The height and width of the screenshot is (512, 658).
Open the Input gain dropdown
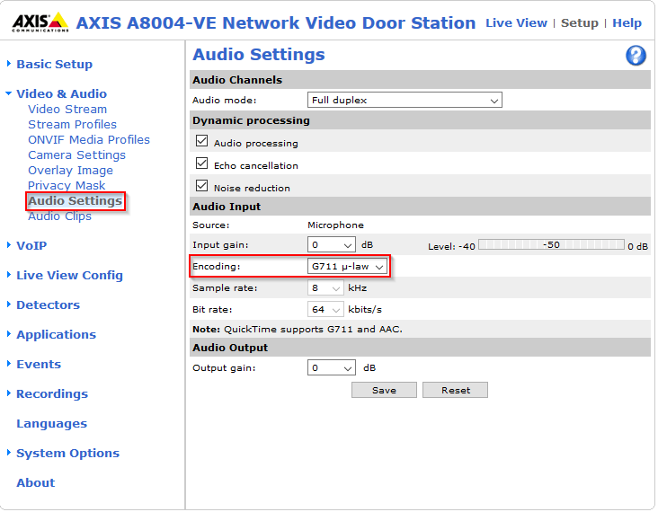[332, 245]
